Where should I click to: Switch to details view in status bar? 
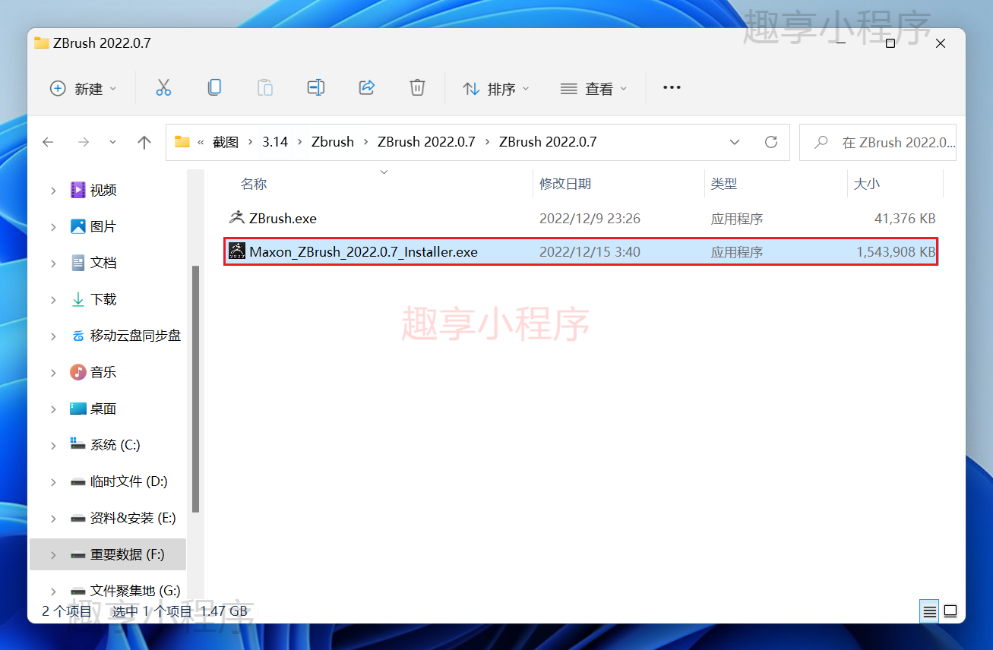(929, 611)
